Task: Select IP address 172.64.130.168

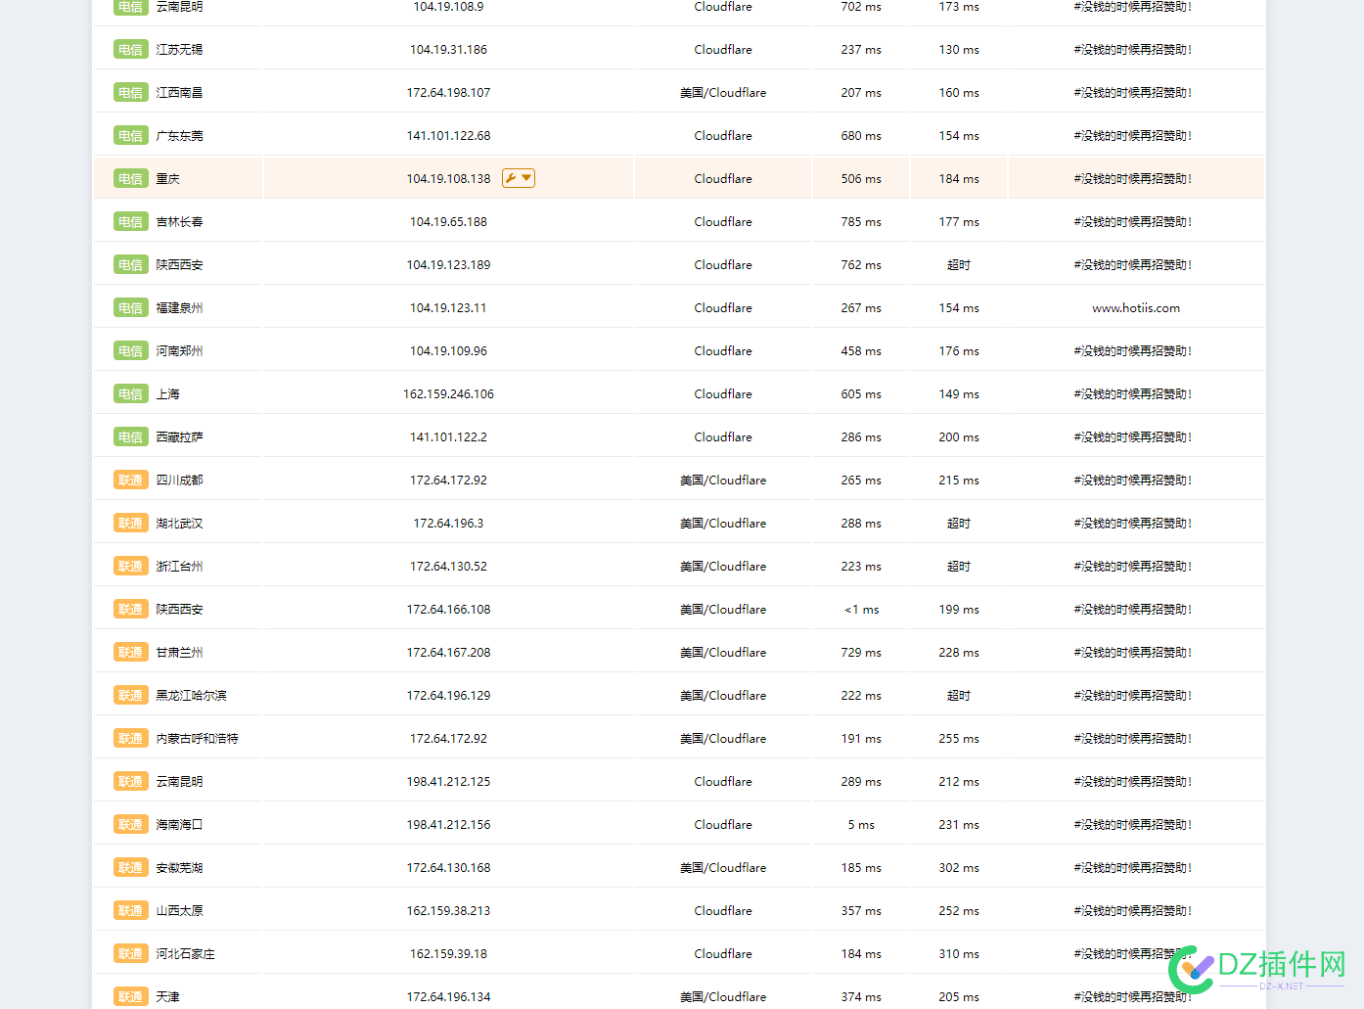Action: (448, 868)
